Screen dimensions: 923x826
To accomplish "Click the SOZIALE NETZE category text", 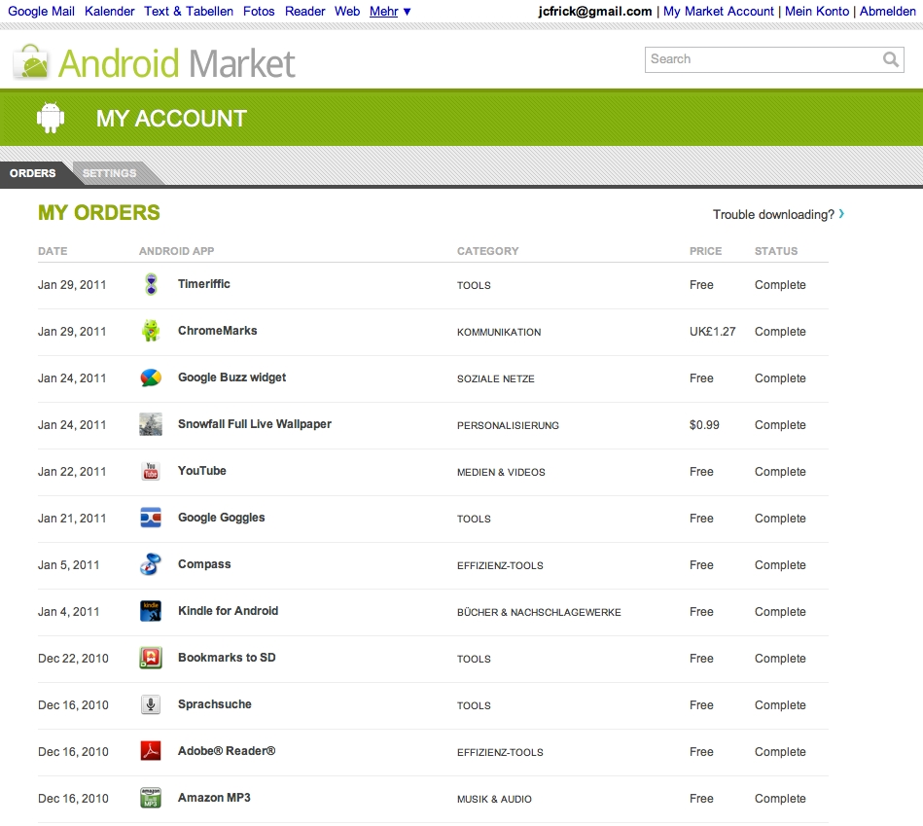I will tap(496, 378).
